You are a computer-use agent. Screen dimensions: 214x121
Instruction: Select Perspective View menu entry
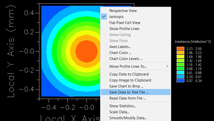pyautogui.click(x=136, y=11)
